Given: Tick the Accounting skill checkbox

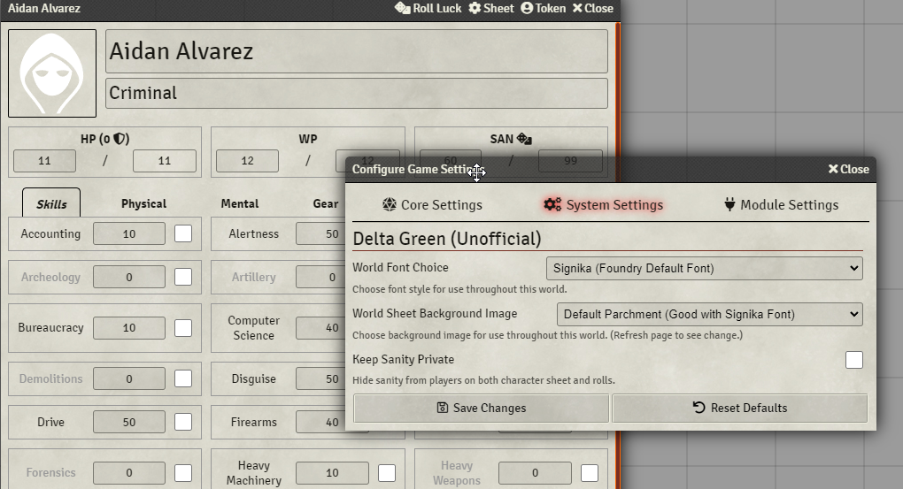Looking at the screenshot, I should click(183, 233).
